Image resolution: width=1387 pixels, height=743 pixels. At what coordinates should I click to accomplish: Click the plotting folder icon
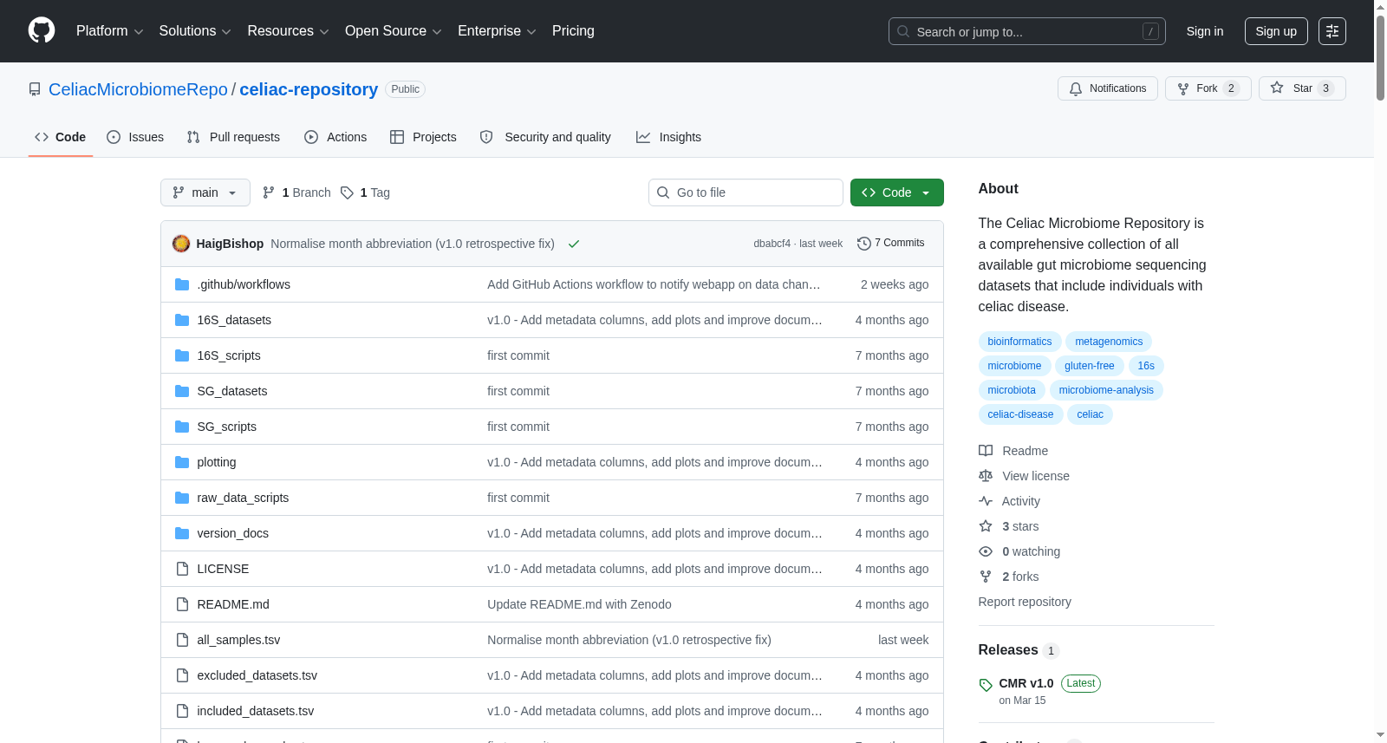click(182, 462)
